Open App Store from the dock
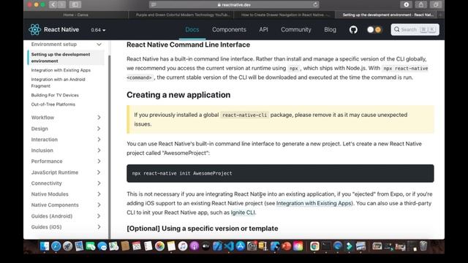The width and height of the screenshot is (468, 263). 241,246
